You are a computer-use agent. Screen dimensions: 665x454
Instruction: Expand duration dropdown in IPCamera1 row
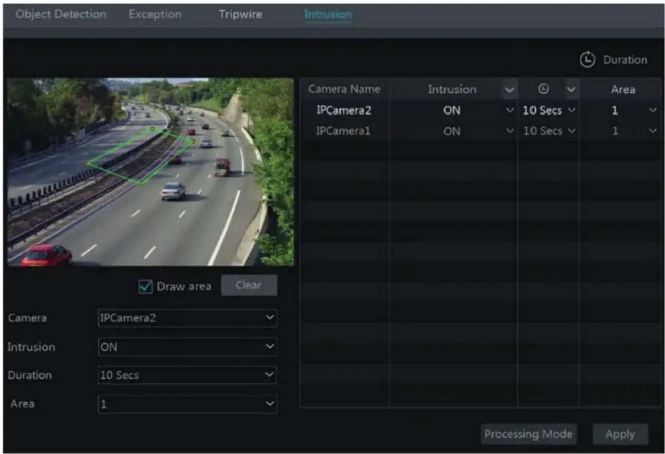(572, 131)
